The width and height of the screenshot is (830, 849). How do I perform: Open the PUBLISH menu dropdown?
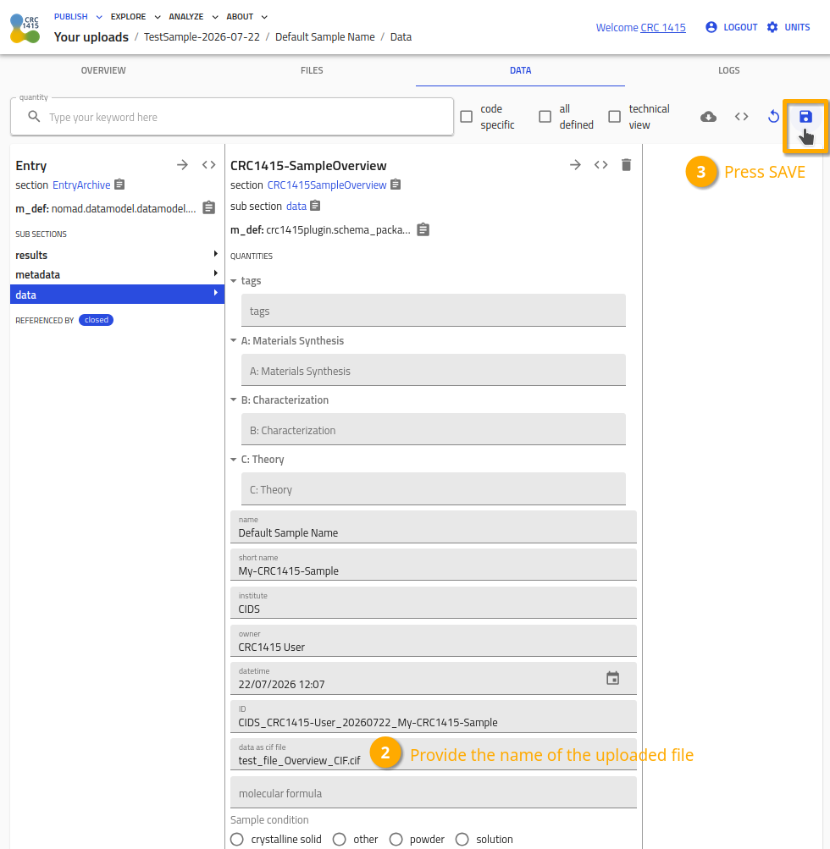pos(78,17)
